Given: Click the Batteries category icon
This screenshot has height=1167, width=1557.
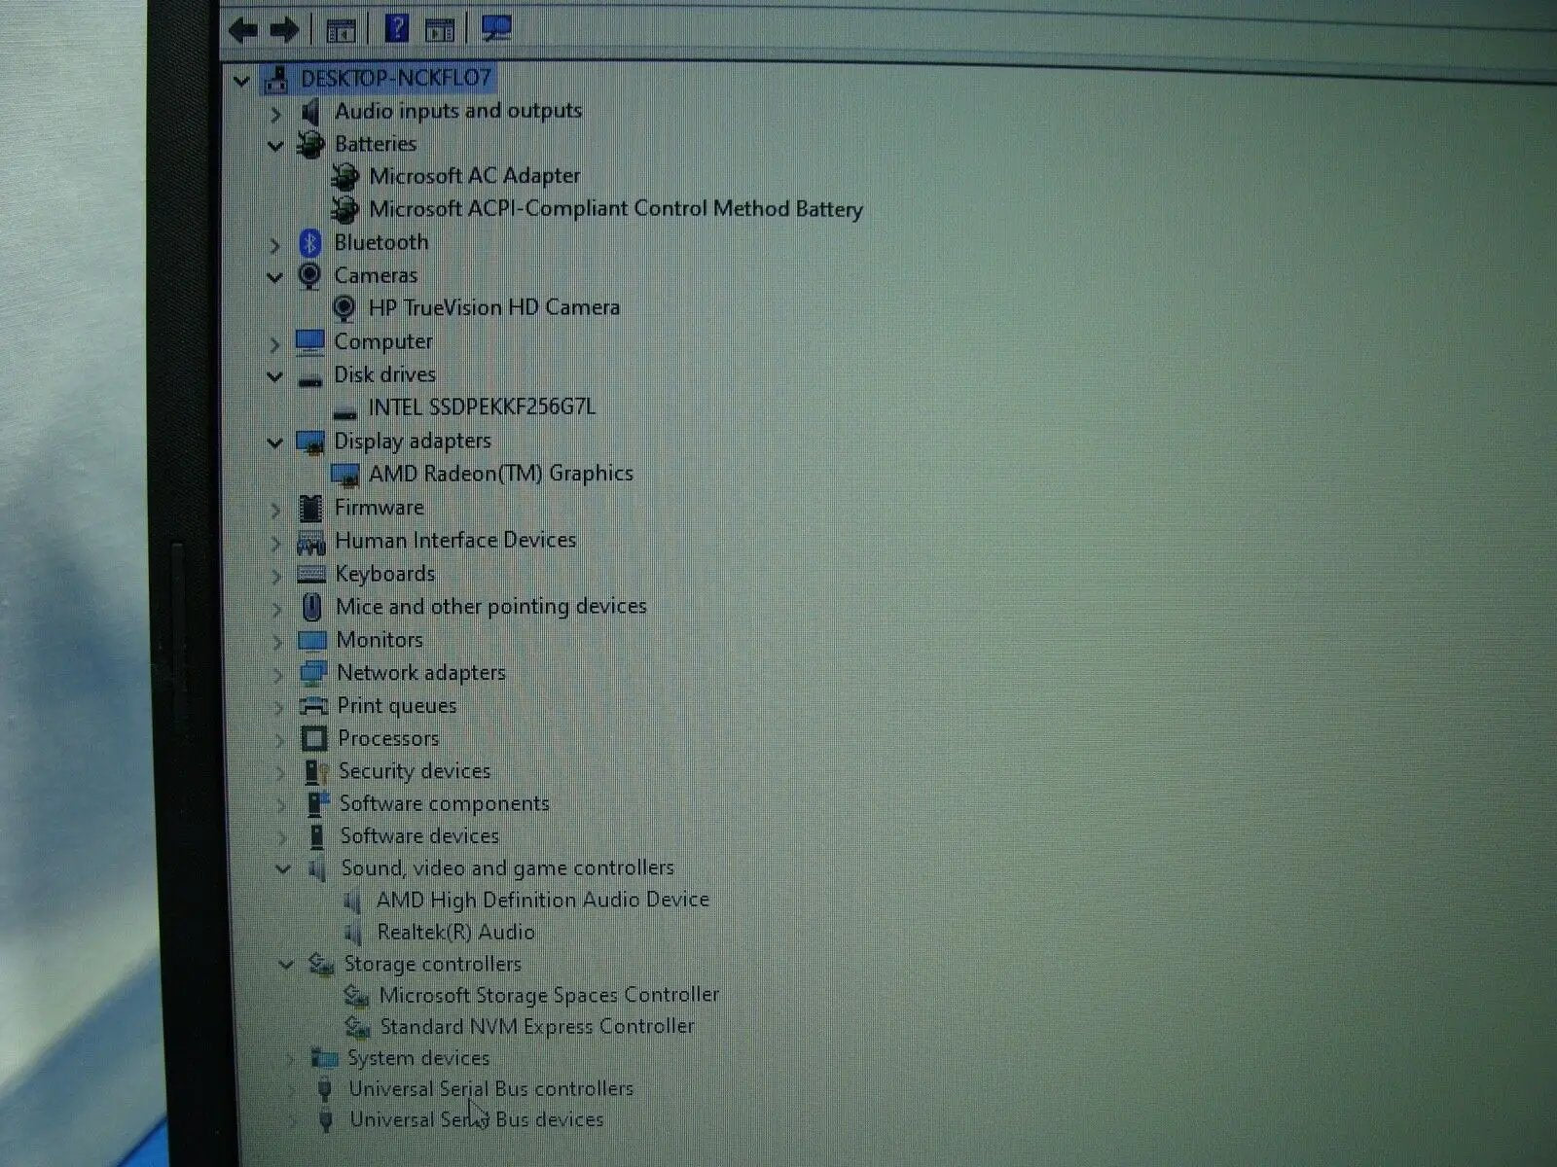Looking at the screenshot, I should tap(310, 145).
